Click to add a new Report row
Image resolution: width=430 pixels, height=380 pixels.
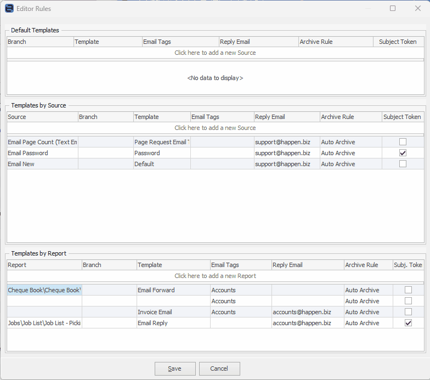[x=215, y=276]
